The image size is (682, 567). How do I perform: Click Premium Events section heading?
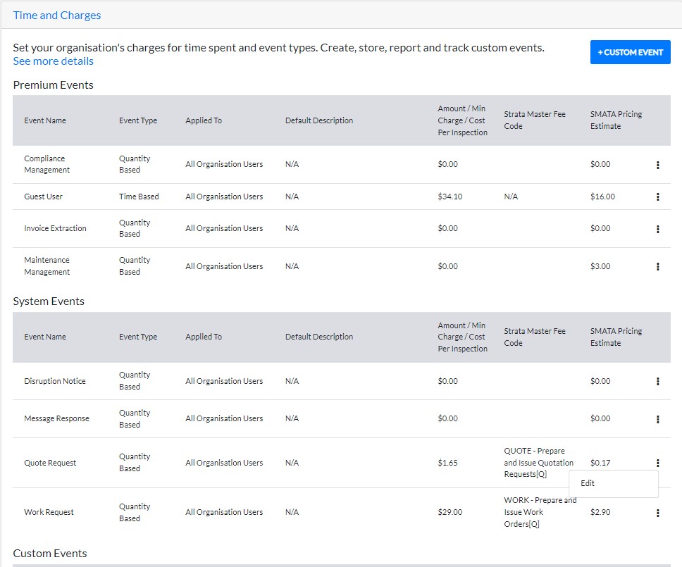tap(53, 85)
